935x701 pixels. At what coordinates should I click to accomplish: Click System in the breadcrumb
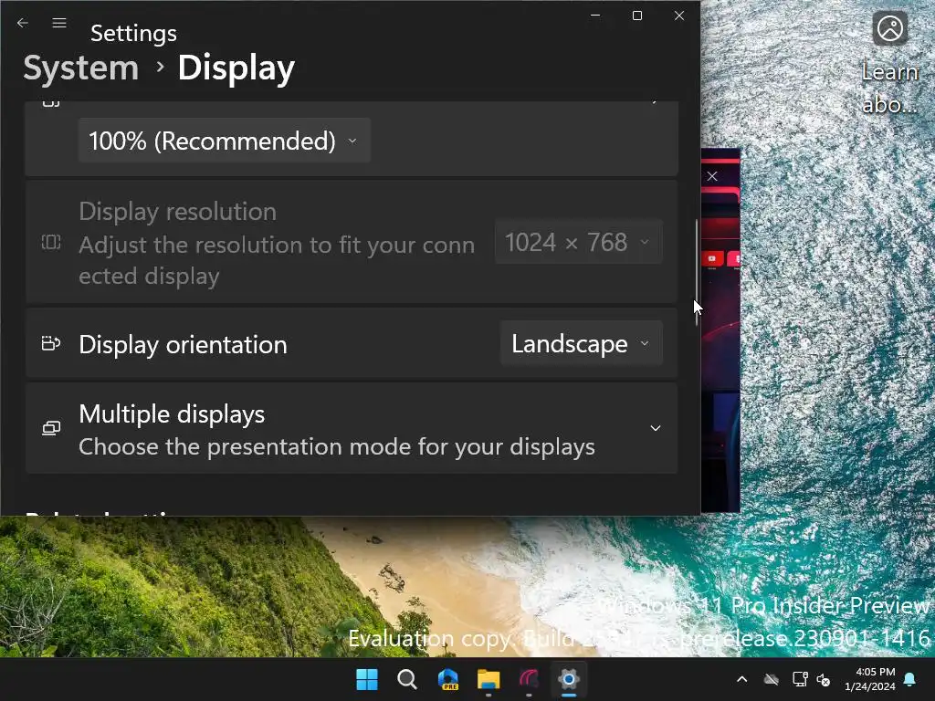point(81,68)
